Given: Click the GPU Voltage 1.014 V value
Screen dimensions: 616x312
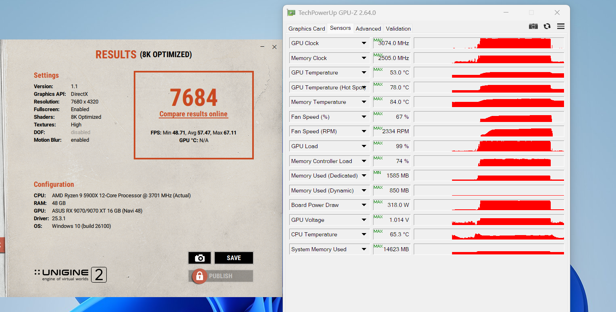Looking at the screenshot, I should 392,220.
